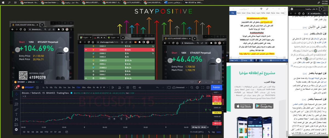Click the undo arrow in TradingView toolbar
Screen dimensions: 329x138
(157, 88)
